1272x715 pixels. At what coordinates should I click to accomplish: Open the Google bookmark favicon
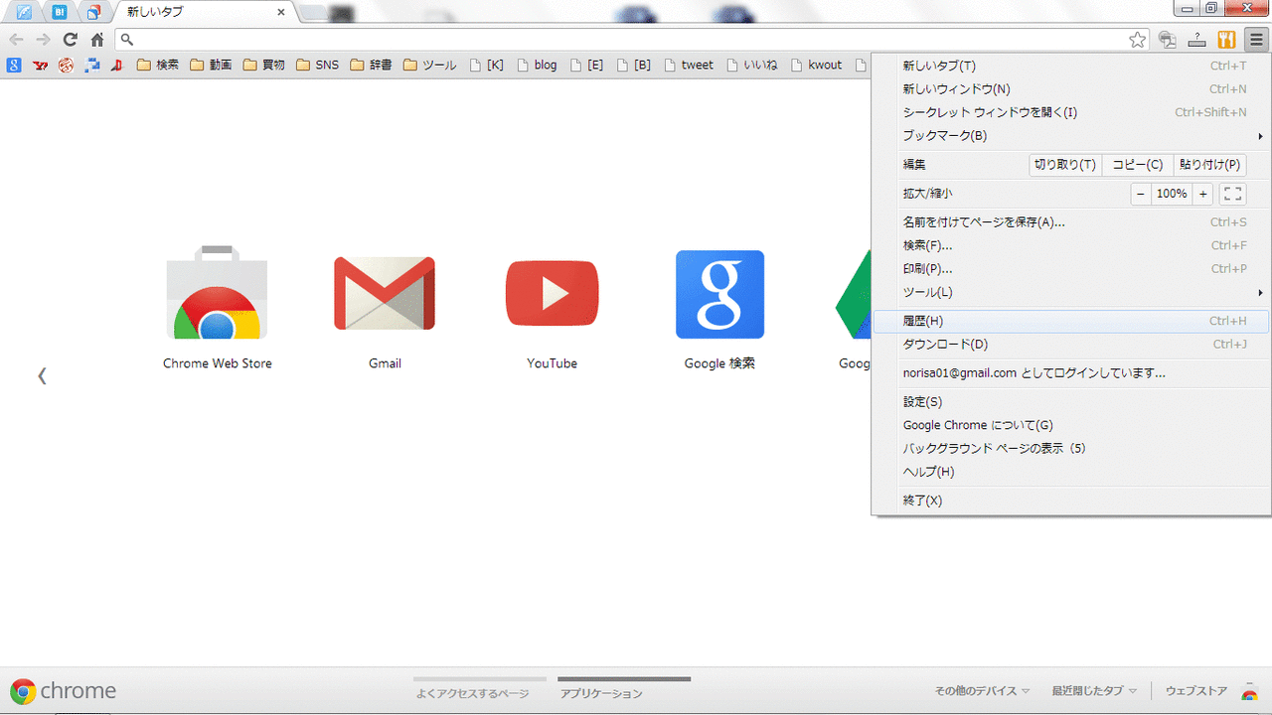[15, 66]
